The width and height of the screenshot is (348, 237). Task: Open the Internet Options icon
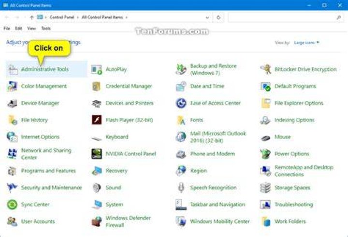[x=12, y=137]
